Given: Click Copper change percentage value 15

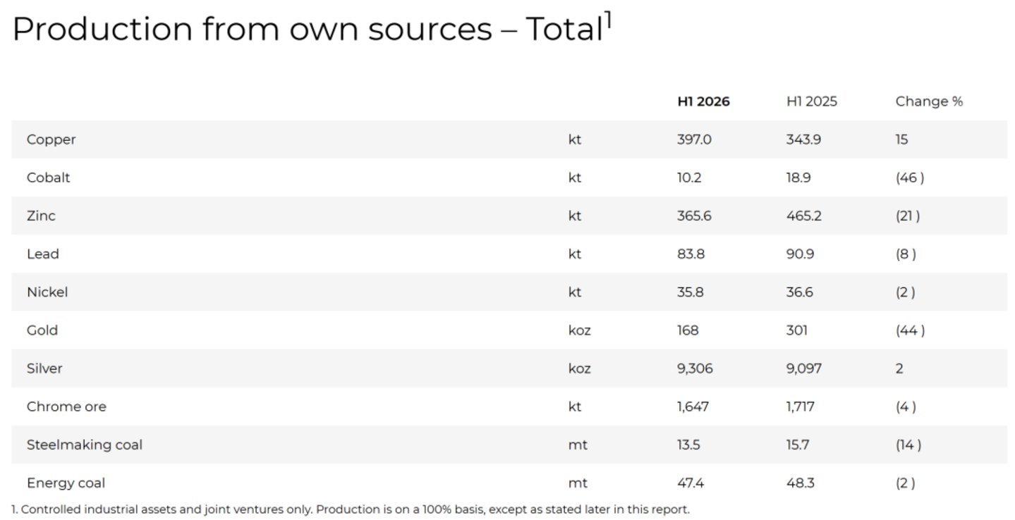Looking at the screenshot, I should coord(902,140).
